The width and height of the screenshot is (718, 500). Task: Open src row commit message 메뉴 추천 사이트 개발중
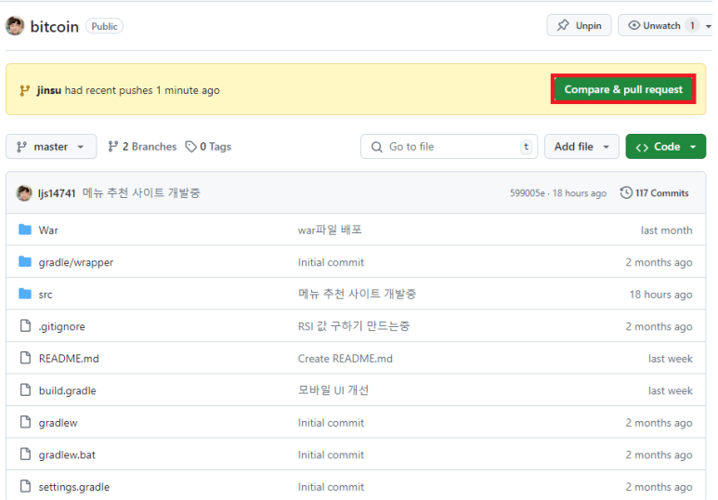(x=357, y=294)
